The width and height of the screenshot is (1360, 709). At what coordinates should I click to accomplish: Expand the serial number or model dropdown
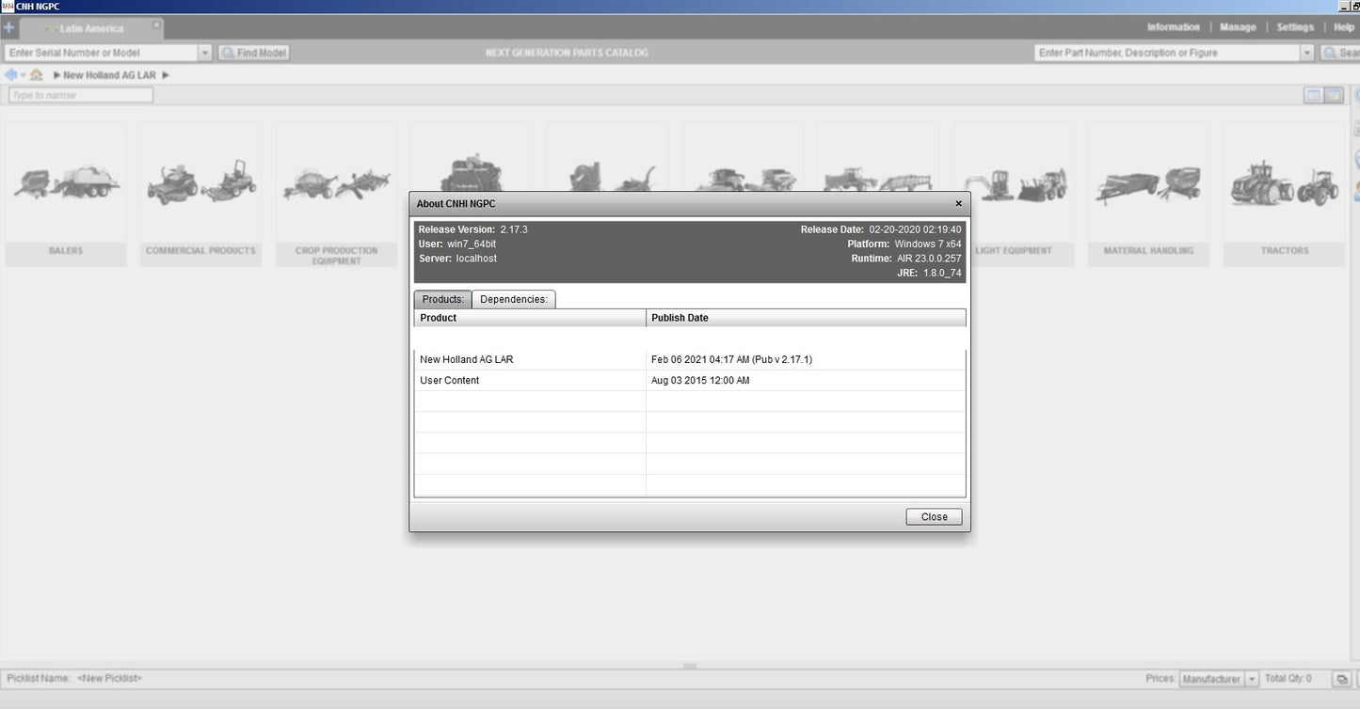205,54
